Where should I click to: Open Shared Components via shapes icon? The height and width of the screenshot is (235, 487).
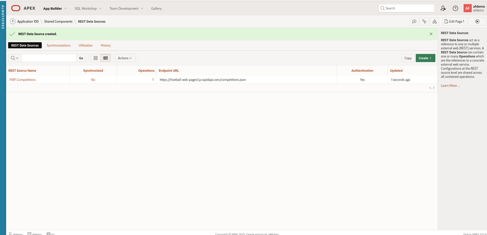435,21
